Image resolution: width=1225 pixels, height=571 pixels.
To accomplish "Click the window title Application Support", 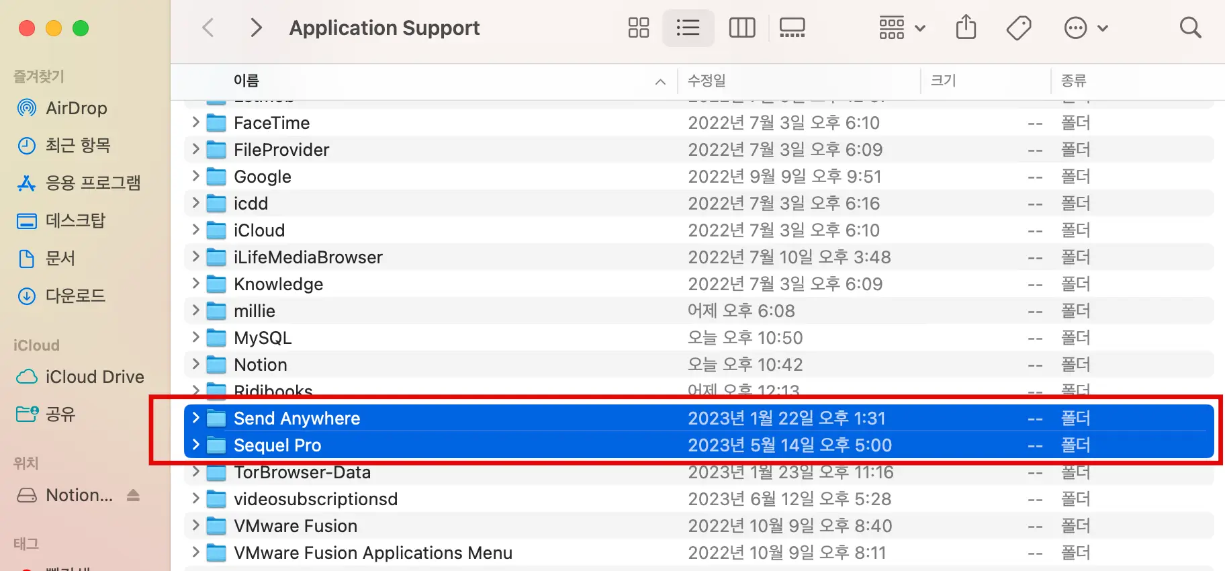I will (x=384, y=28).
